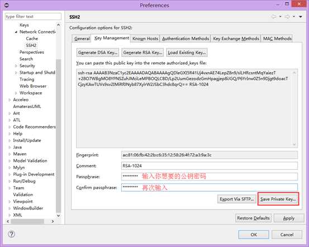The width and height of the screenshot is (309, 247).
Task: Confirm with the OK button
Action: (254, 235)
